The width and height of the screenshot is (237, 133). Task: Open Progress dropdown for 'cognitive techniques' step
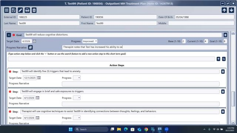(77, 118)
